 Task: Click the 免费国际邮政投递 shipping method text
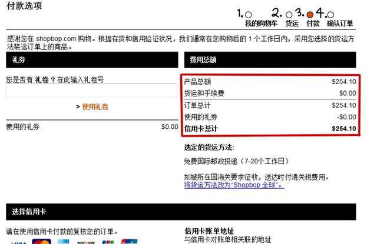pyautogui.click(x=237, y=161)
